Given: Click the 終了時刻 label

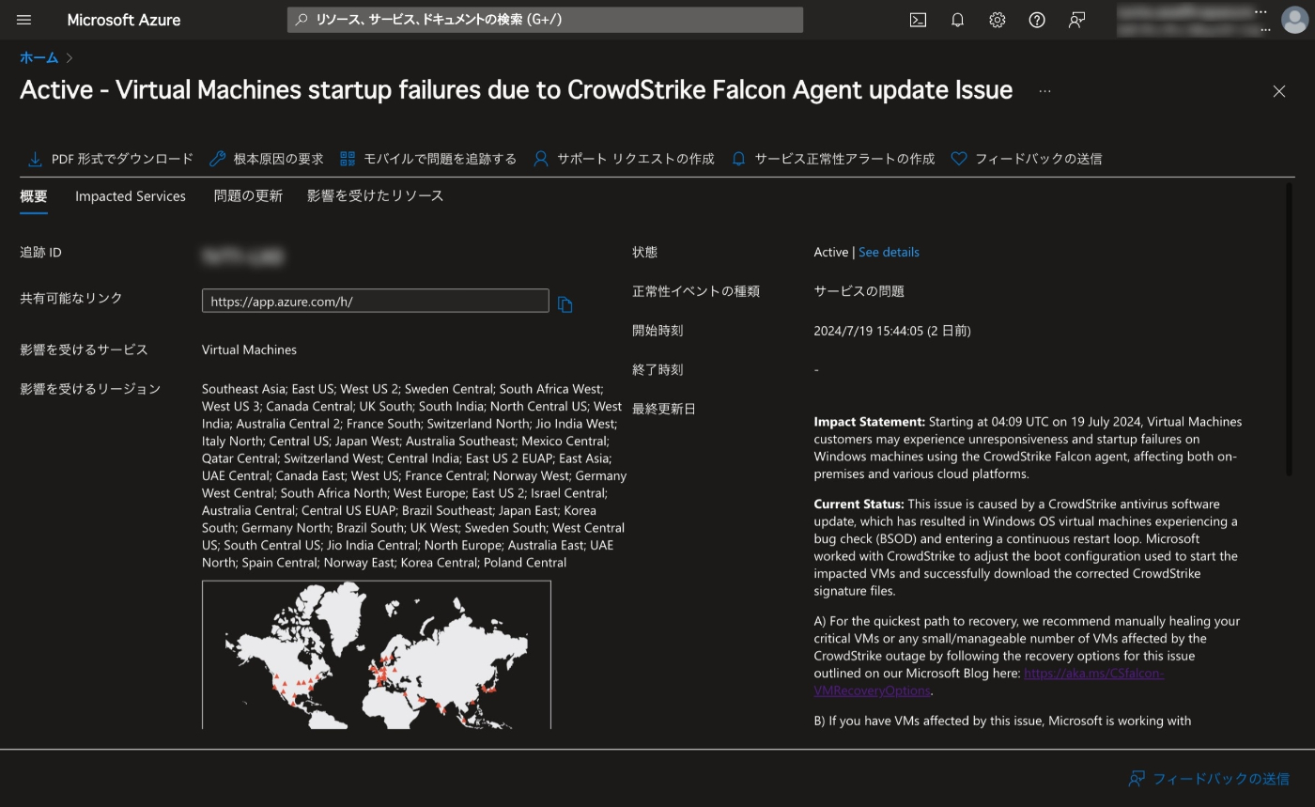Looking at the screenshot, I should point(657,370).
